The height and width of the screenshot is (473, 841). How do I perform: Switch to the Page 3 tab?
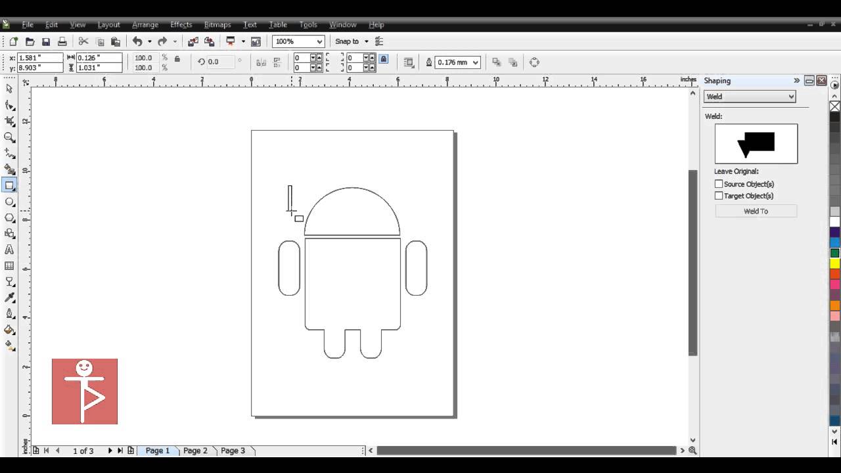tap(233, 451)
